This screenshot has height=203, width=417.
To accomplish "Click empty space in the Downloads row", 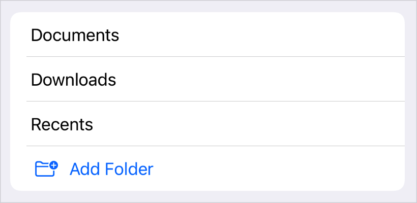I will pyautogui.click(x=260, y=79).
